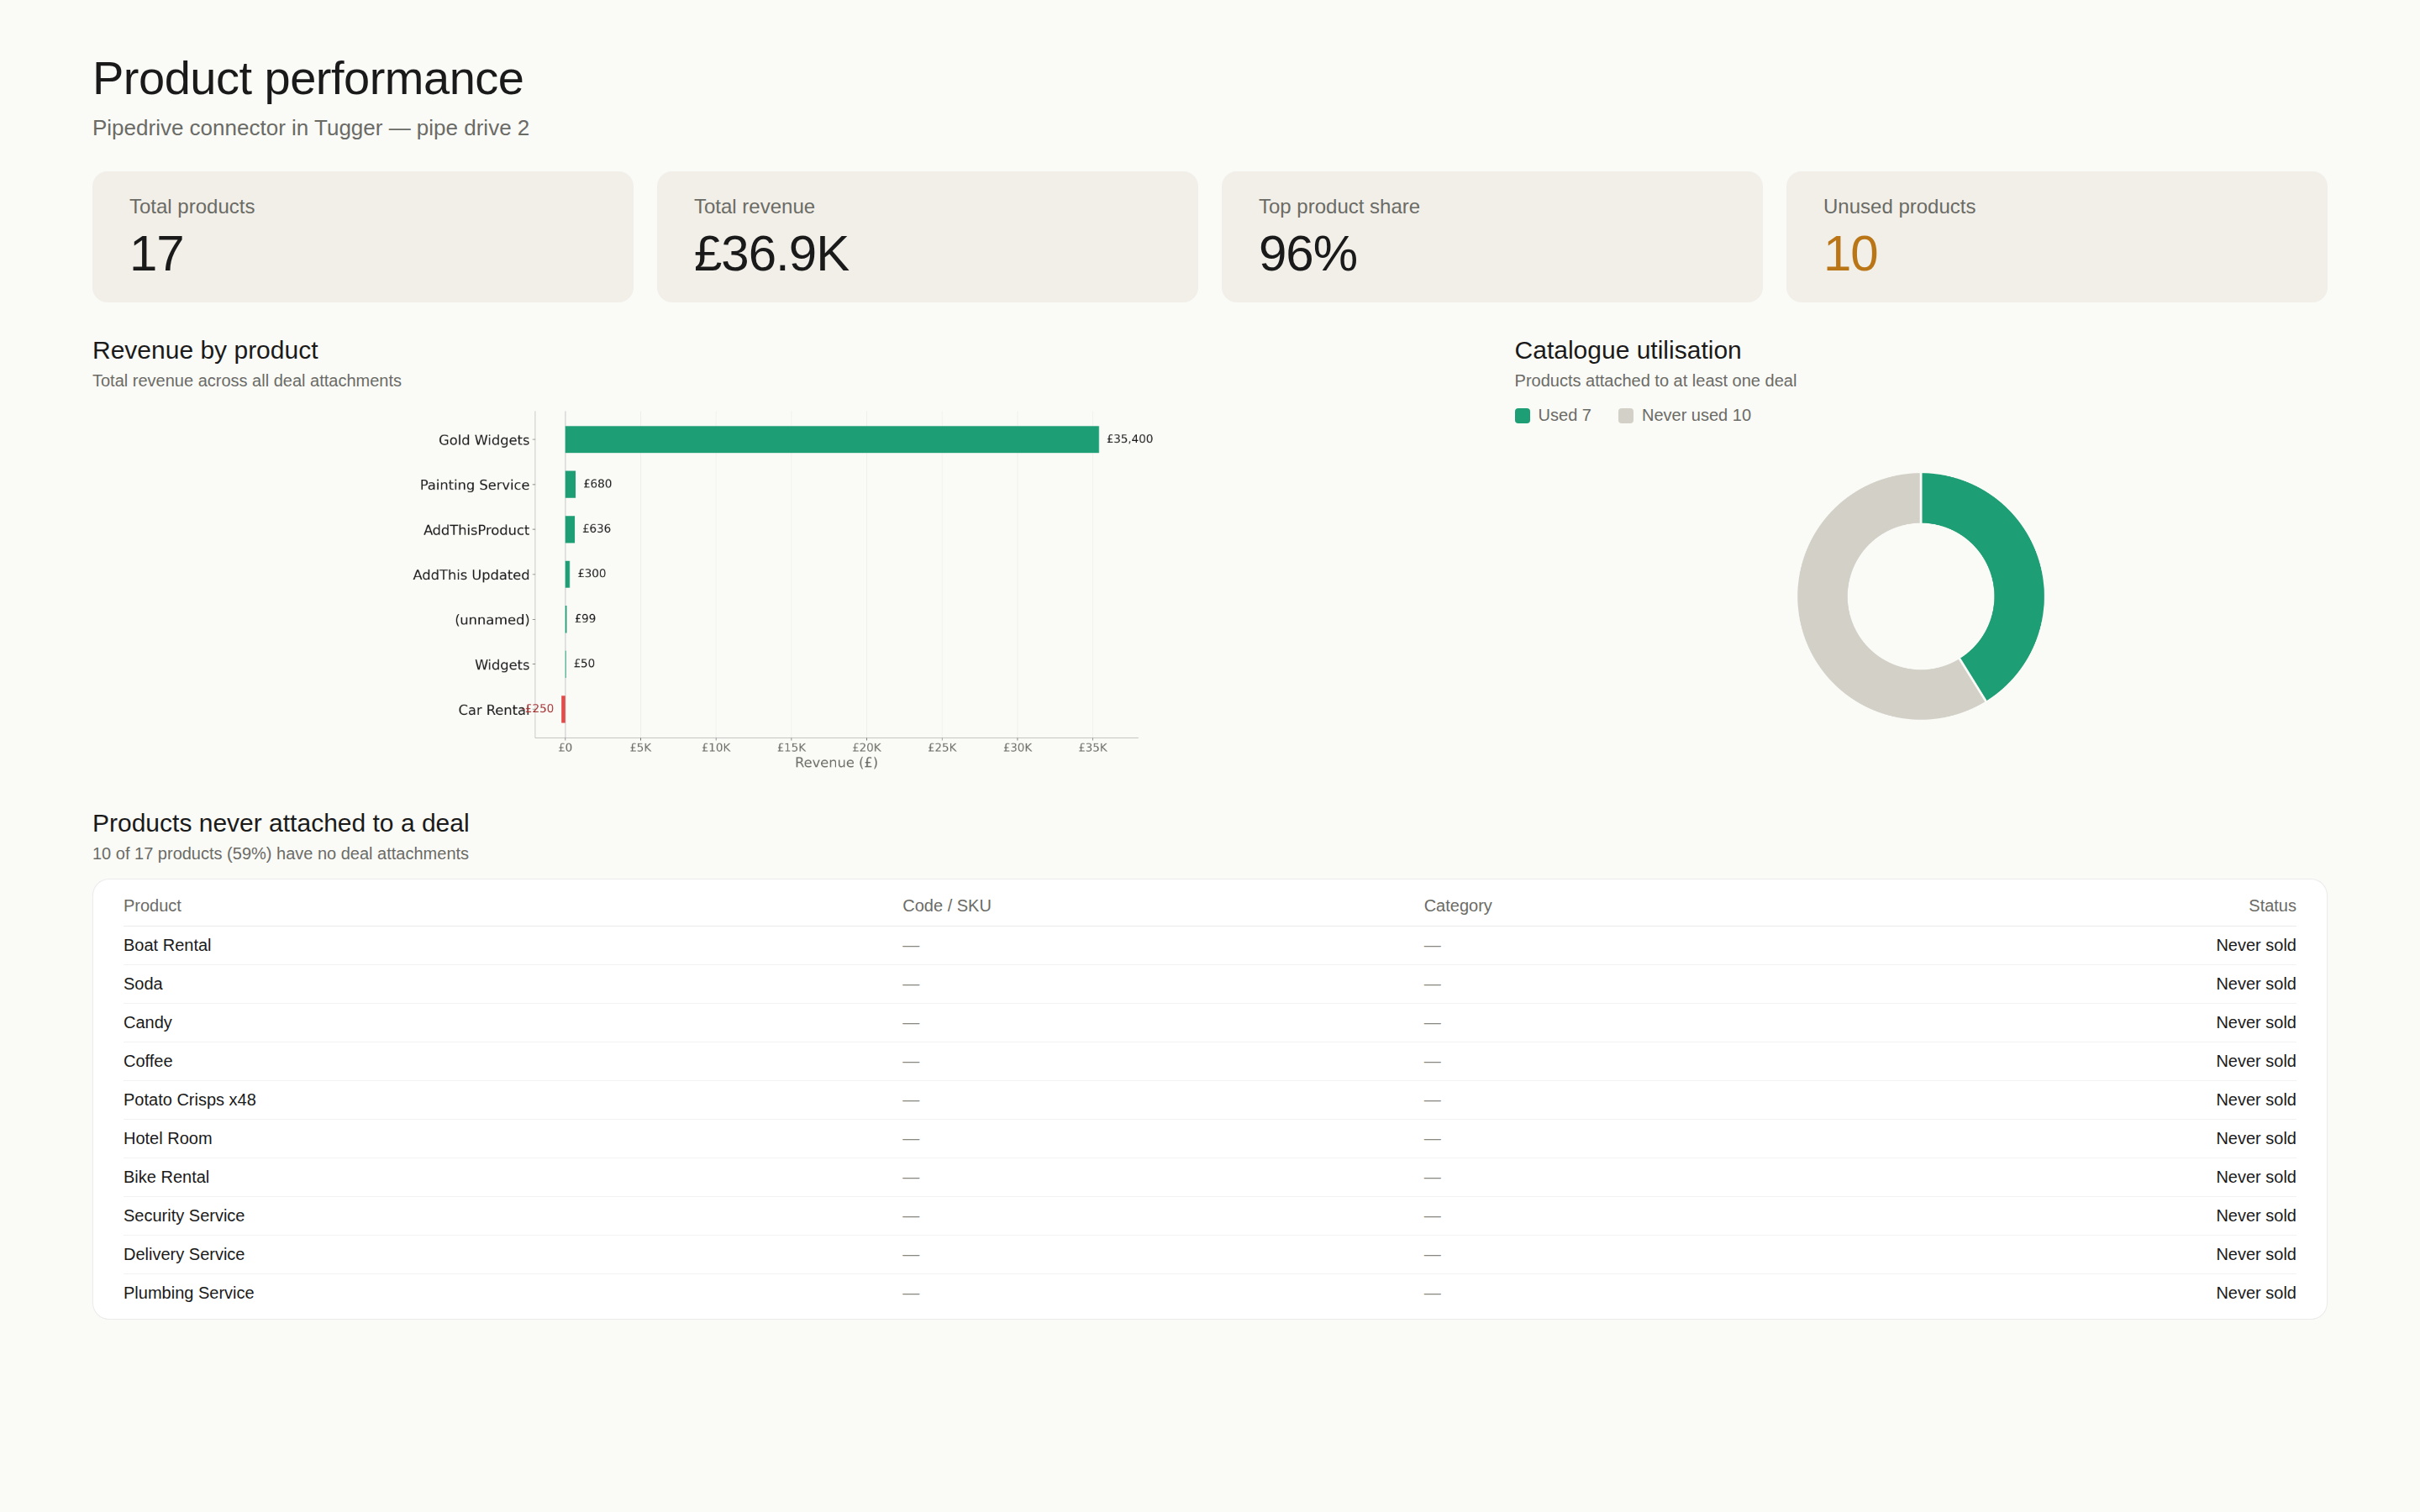The image size is (2420, 1512).
Task: Click the AddThisProduct bar
Action: (x=570, y=529)
